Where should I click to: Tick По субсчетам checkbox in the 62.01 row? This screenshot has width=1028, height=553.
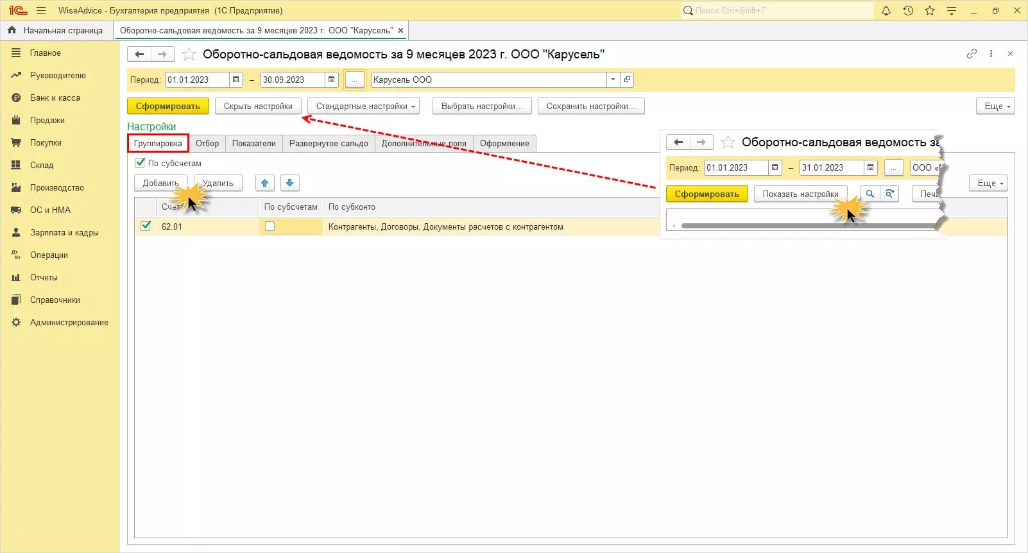[x=270, y=226]
